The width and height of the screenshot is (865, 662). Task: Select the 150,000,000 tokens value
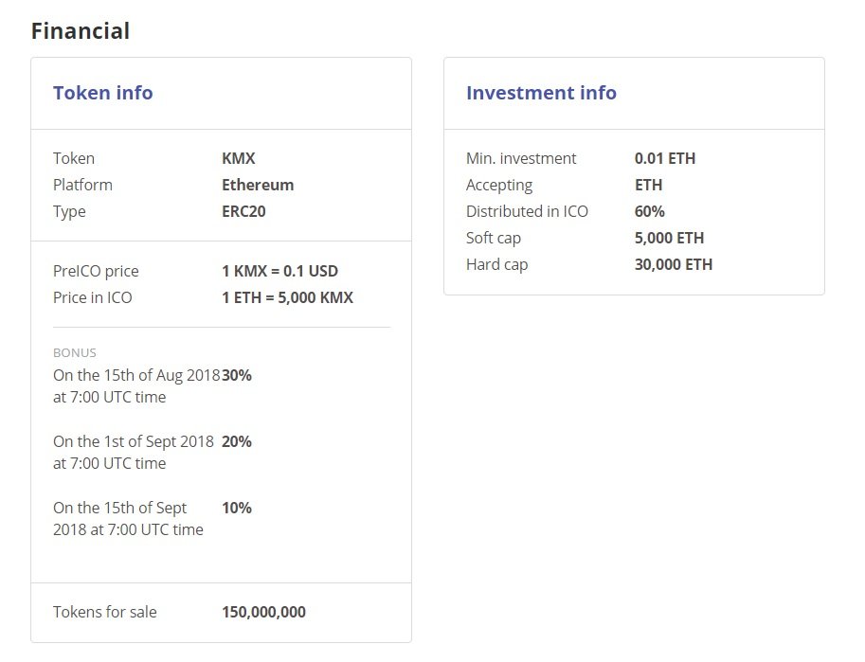[263, 612]
